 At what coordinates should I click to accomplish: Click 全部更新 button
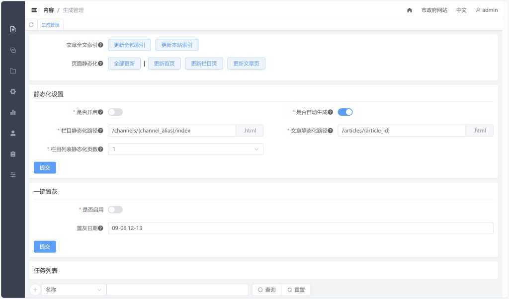click(x=124, y=64)
